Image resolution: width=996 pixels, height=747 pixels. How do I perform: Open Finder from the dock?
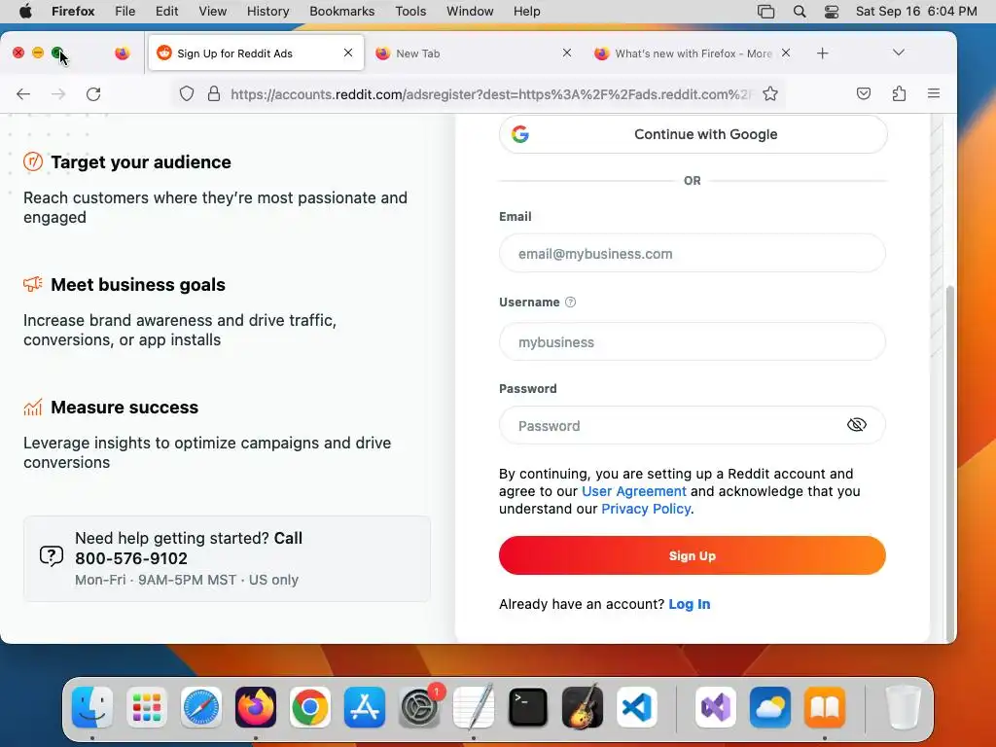click(x=92, y=706)
